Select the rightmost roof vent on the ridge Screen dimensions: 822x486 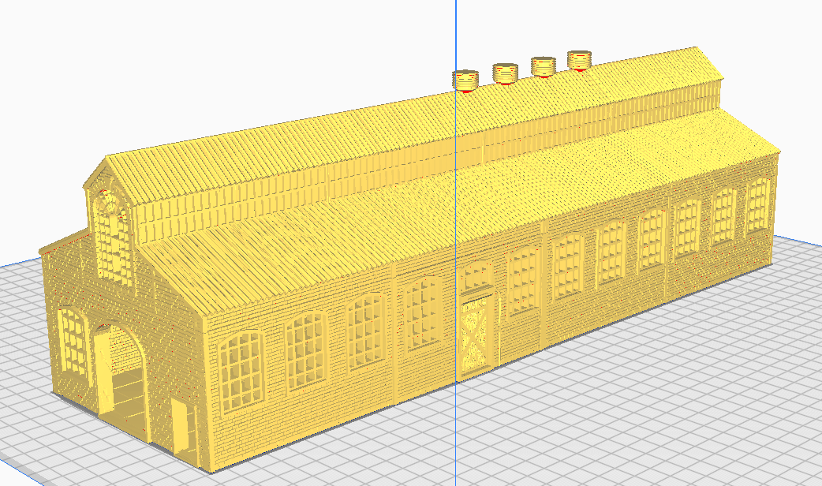pyautogui.click(x=579, y=60)
